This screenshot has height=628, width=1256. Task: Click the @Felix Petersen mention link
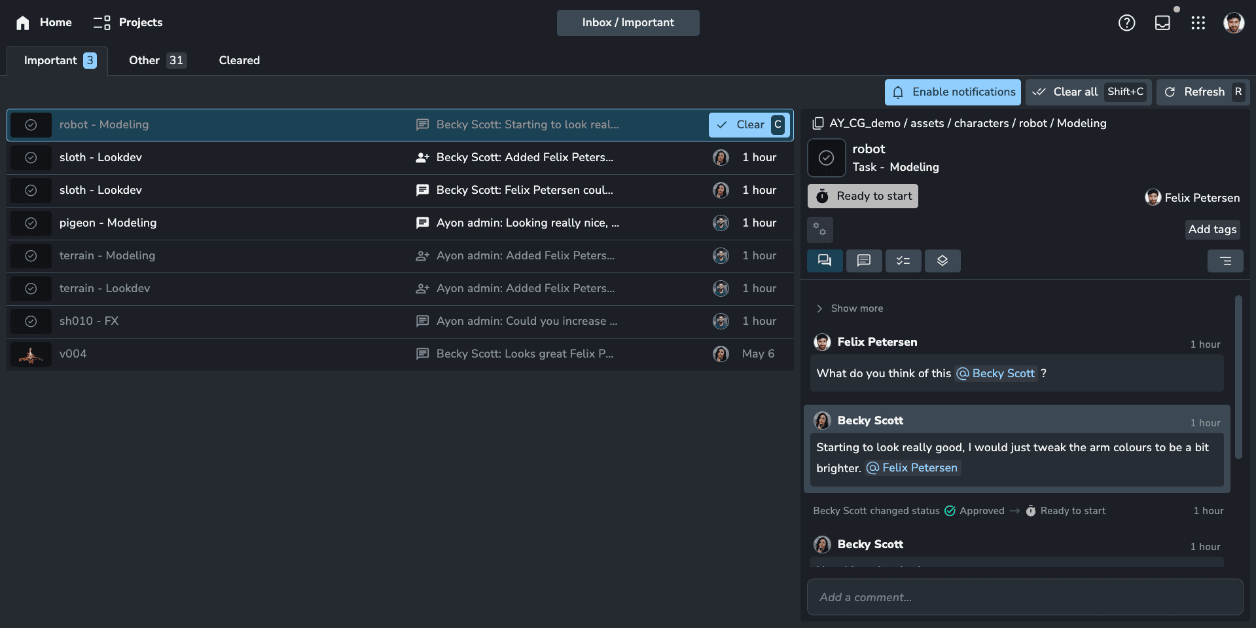point(912,468)
